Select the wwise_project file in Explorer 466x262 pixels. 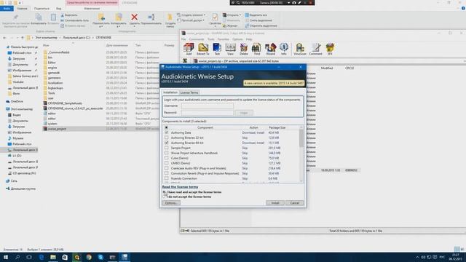[57, 129]
